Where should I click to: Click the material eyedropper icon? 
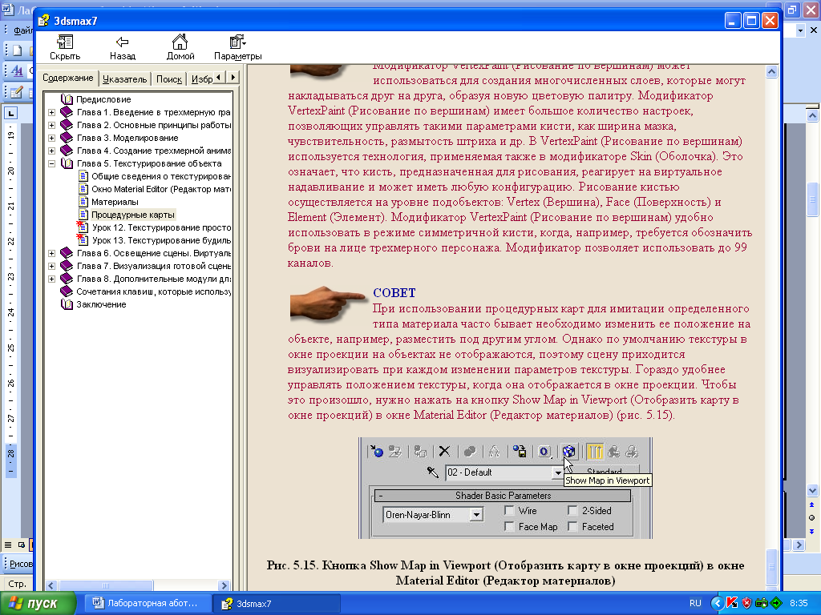(432, 472)
